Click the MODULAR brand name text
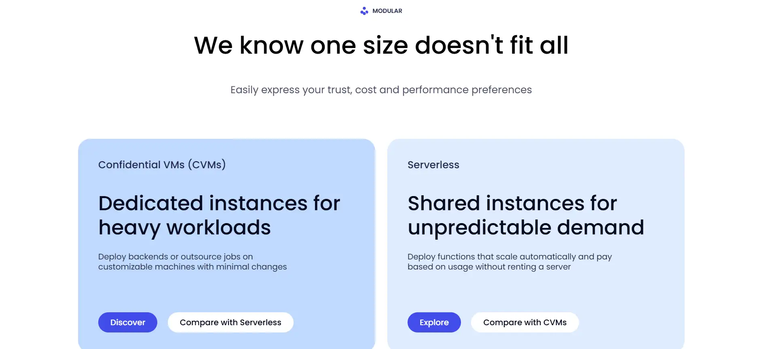The image size is (763, 349). [387, 11]
